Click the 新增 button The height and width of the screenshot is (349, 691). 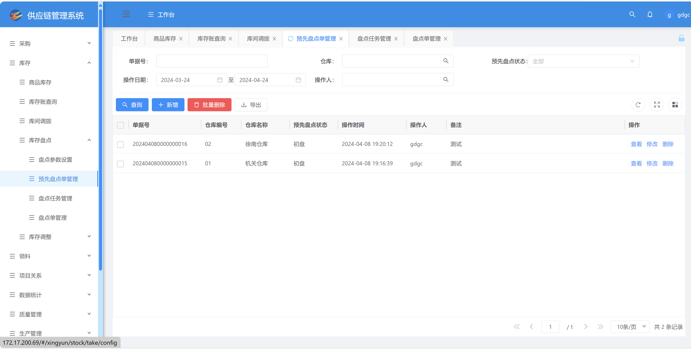168,105
